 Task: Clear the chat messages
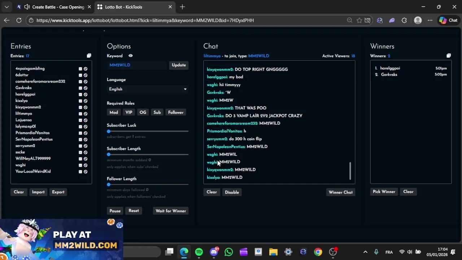212,192
